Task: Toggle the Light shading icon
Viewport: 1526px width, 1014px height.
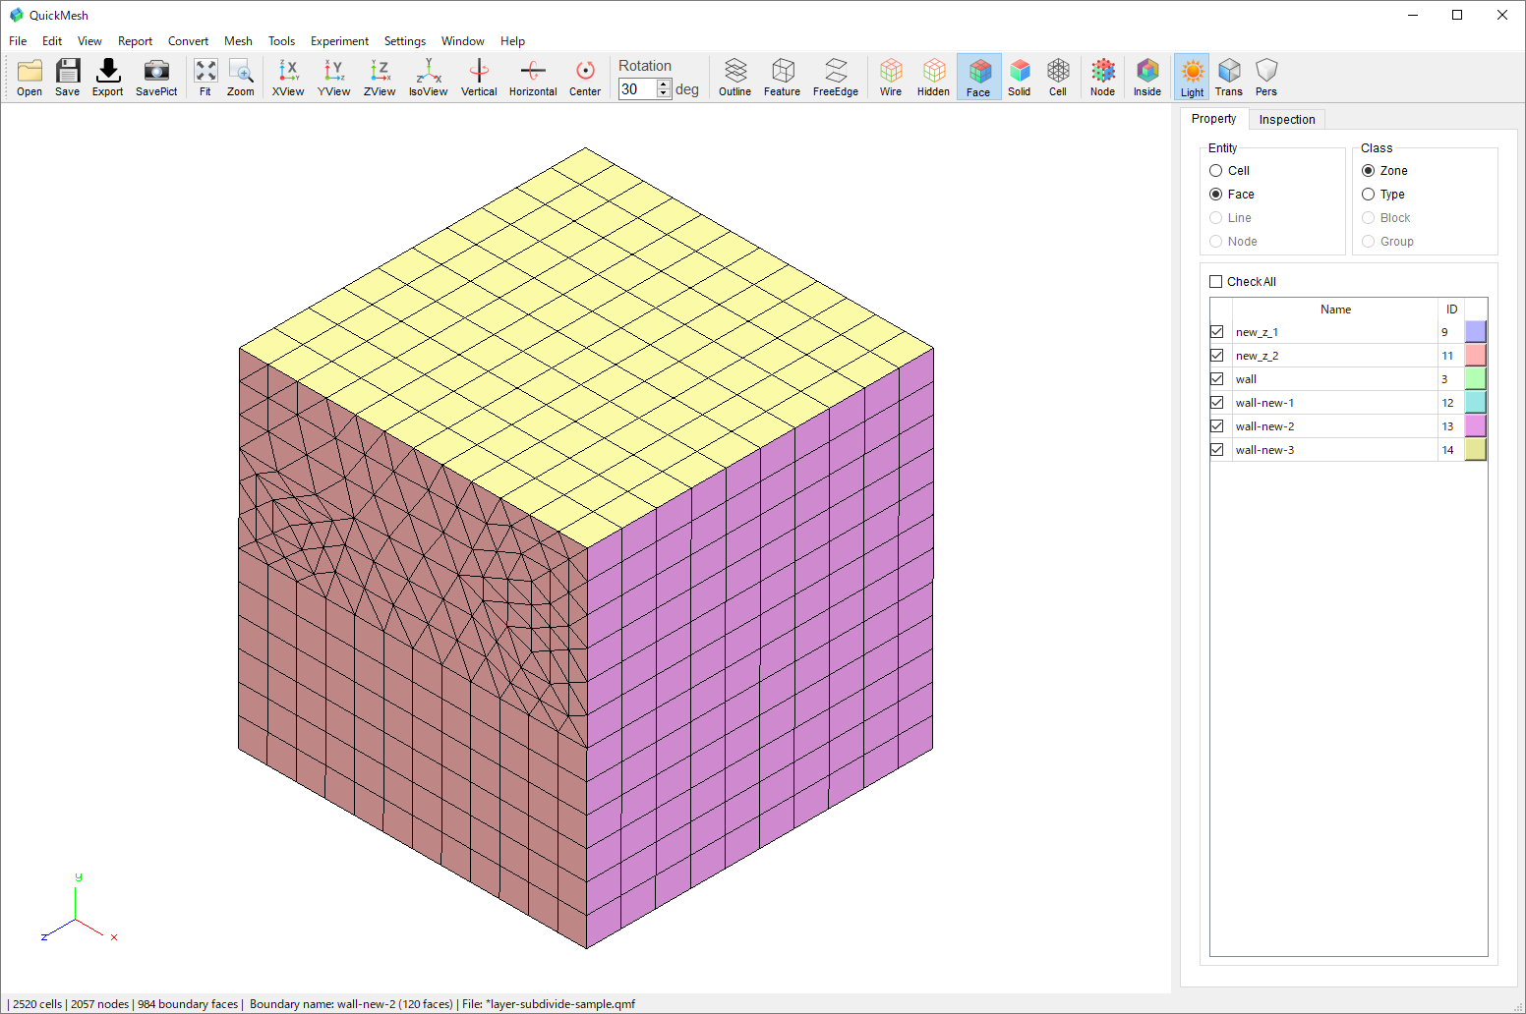Action: 1192,77
